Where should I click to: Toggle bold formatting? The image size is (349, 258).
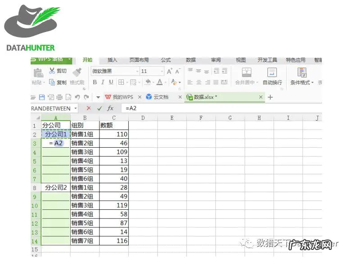[x=95, y=82]
